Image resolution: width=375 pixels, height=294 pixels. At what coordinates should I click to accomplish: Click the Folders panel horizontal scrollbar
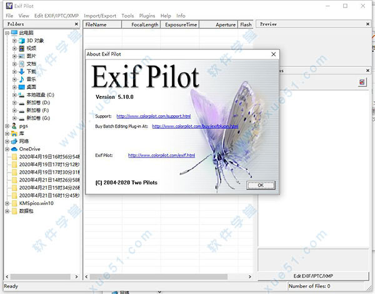pos(42,276)
